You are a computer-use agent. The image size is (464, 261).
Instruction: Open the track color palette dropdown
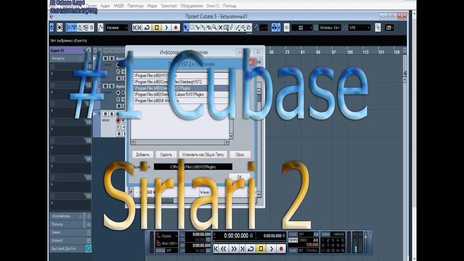(389, 28)
